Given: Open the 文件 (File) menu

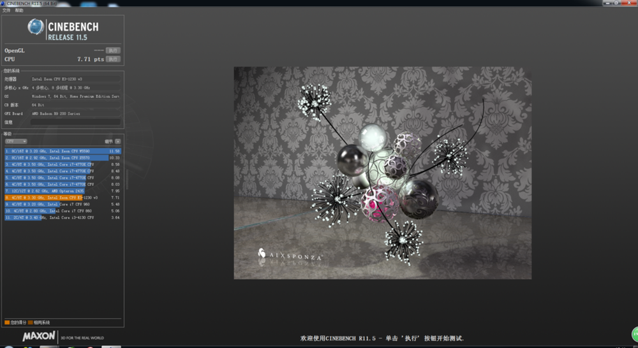Looking at the screenshot, I should point(6,10).
